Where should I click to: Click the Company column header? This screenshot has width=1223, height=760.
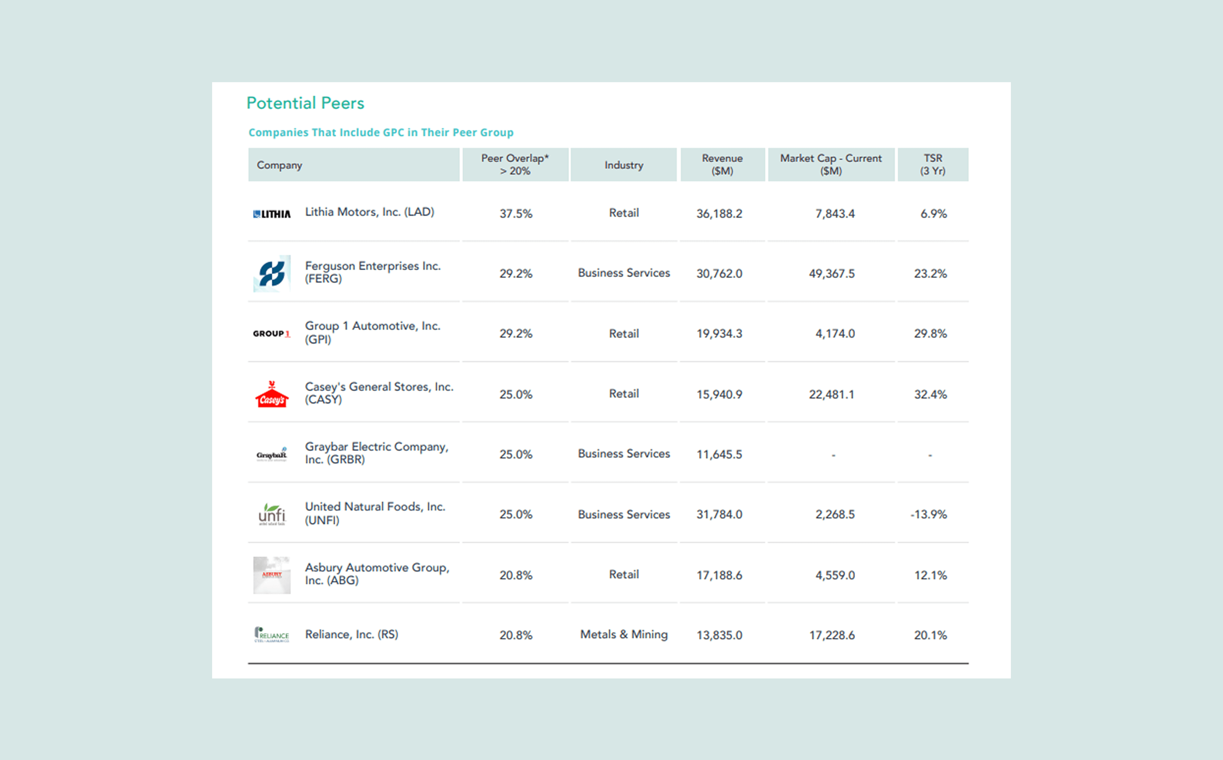pos(279,165)
